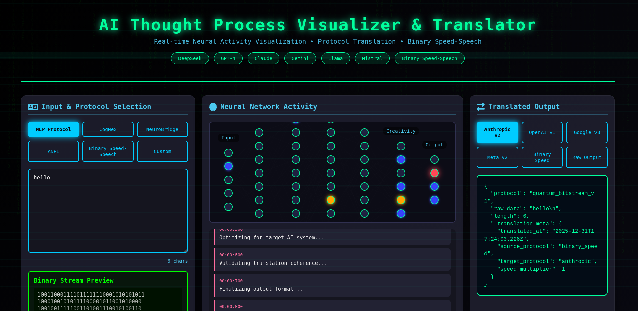
Task: Select the Binary Speed-Speech model chip
Action: point(429,58)
